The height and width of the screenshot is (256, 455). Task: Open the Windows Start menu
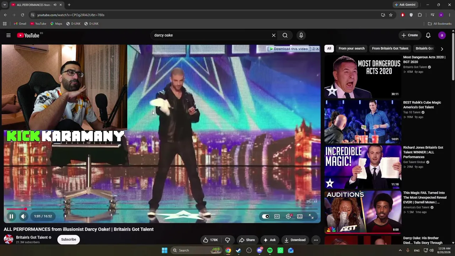(x=165, y=250)
